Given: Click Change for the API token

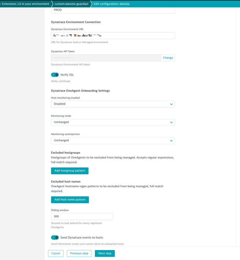Looking at the screenshot, I should point(168,58).
